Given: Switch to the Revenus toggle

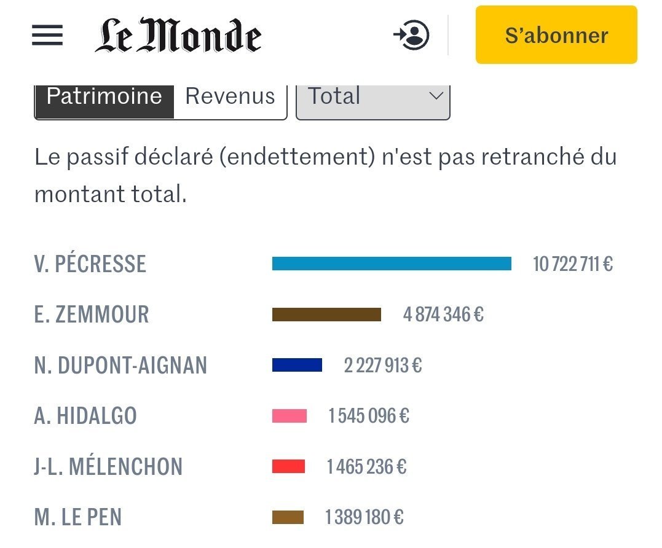Looking at the screenshot, I should [x=231, y=97].
